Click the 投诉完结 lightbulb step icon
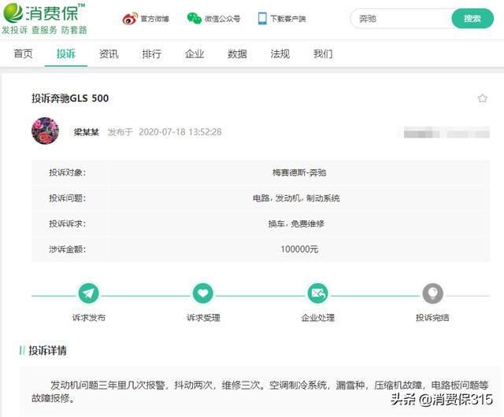 coord(432,293)
